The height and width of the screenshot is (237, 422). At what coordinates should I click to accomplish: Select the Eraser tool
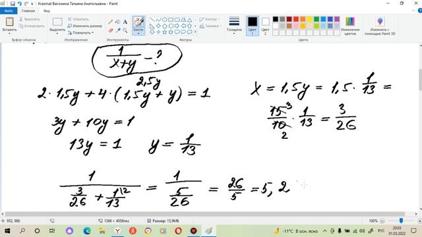click(x=110, y=30)
